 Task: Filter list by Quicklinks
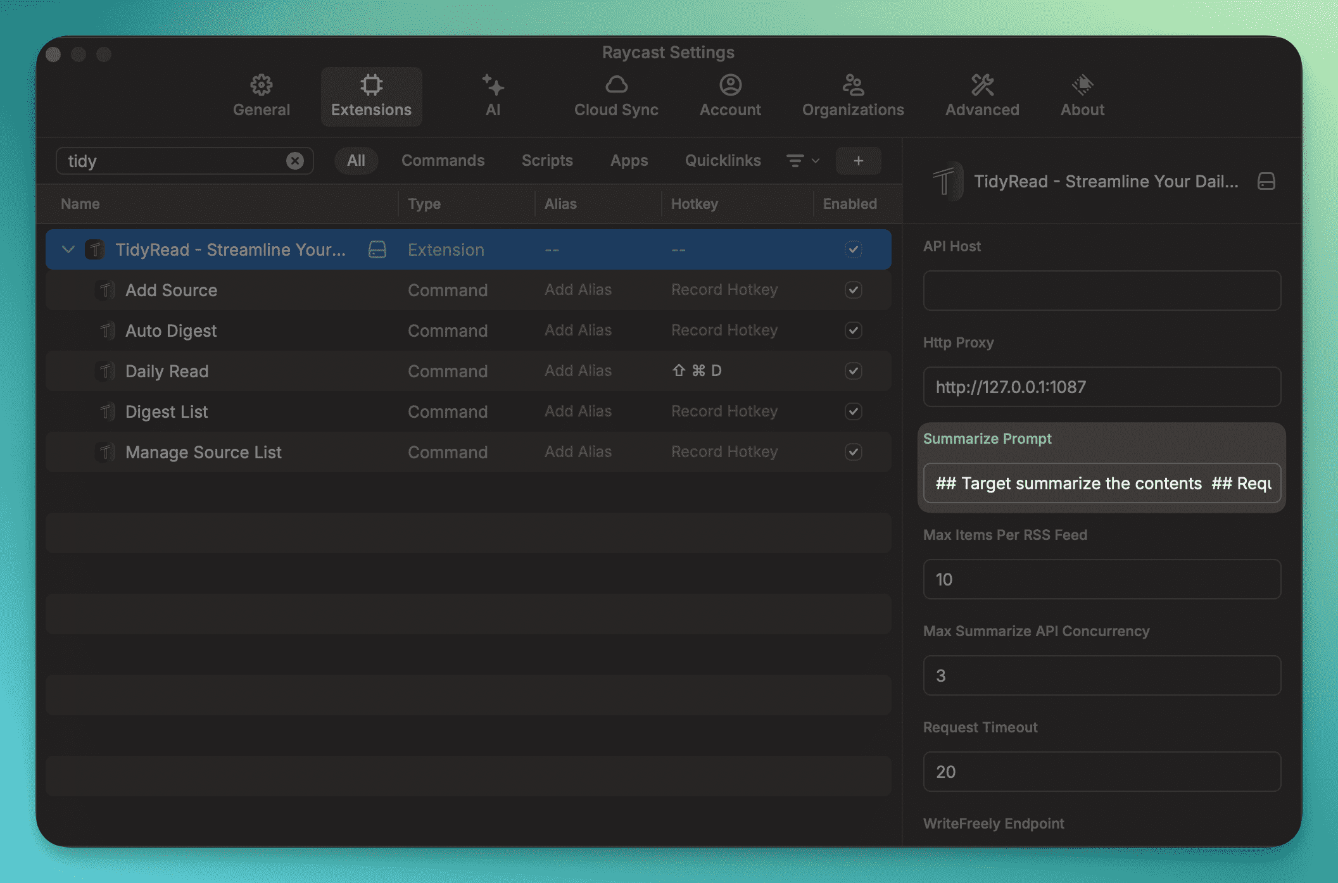coord(723,161)
